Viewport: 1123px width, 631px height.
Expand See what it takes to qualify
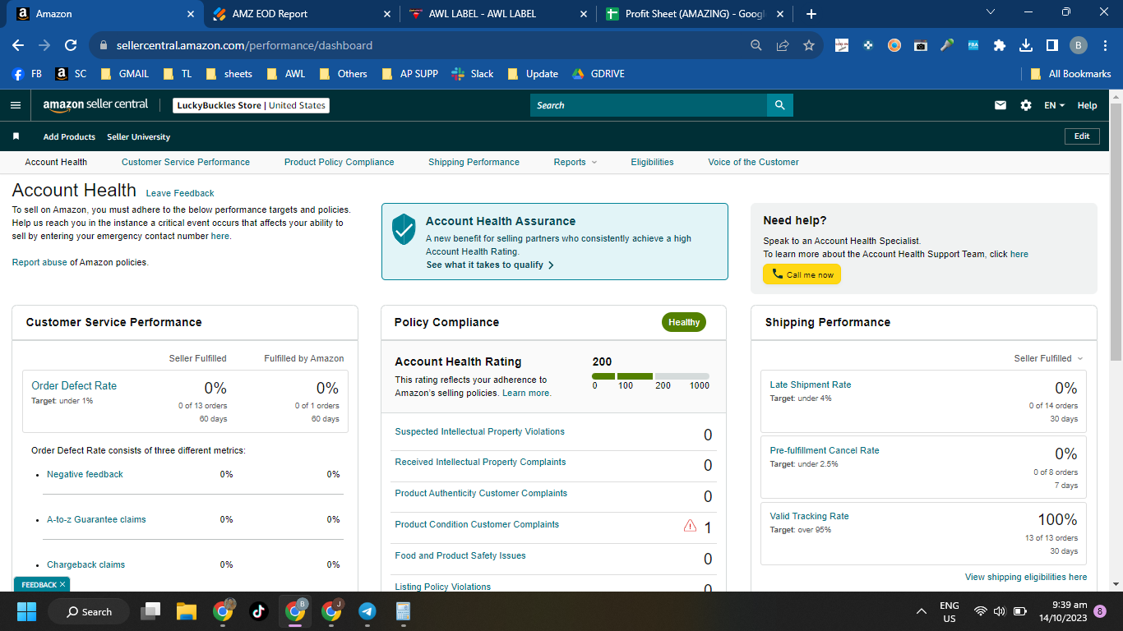point(490,265)
